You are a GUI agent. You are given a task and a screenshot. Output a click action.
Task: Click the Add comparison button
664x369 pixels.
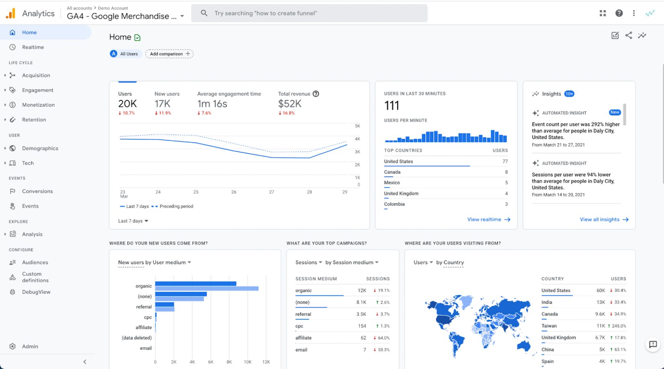(169, 54)
